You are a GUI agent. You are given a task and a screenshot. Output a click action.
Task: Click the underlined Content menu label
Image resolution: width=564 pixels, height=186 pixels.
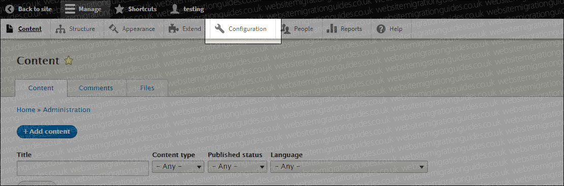30,29
